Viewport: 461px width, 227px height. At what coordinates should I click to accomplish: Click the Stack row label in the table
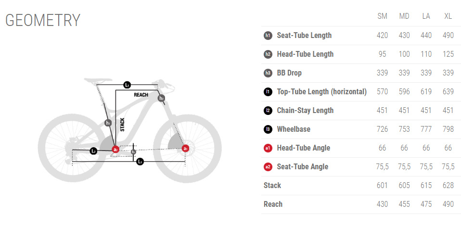[272, 186]
